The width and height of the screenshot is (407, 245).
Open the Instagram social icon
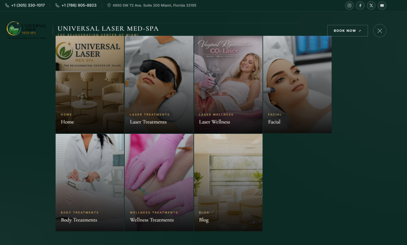(349, 6)
